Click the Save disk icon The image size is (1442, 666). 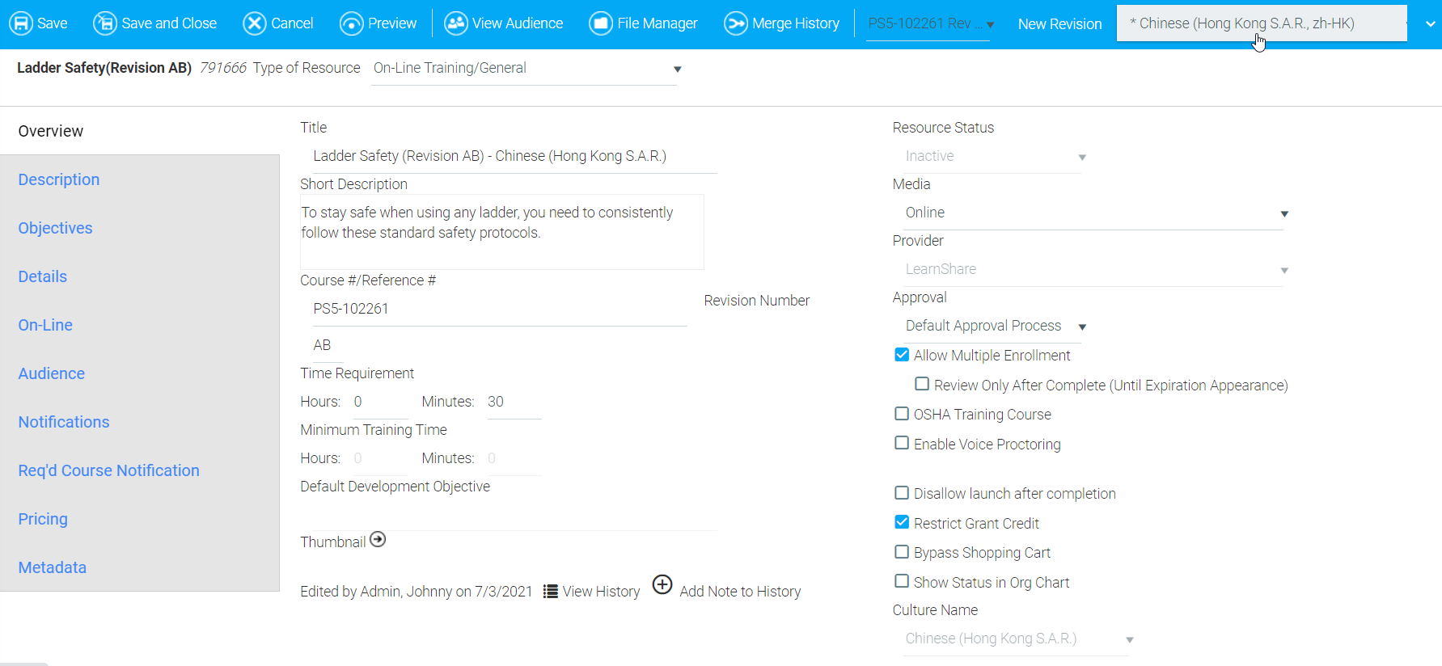pyautogui.click(x=21, y=23)
